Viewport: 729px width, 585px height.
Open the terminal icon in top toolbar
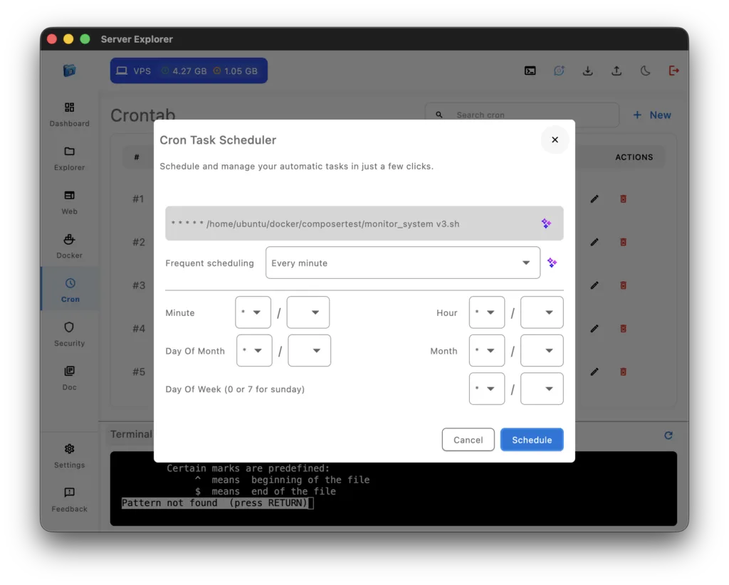(530, 70)
